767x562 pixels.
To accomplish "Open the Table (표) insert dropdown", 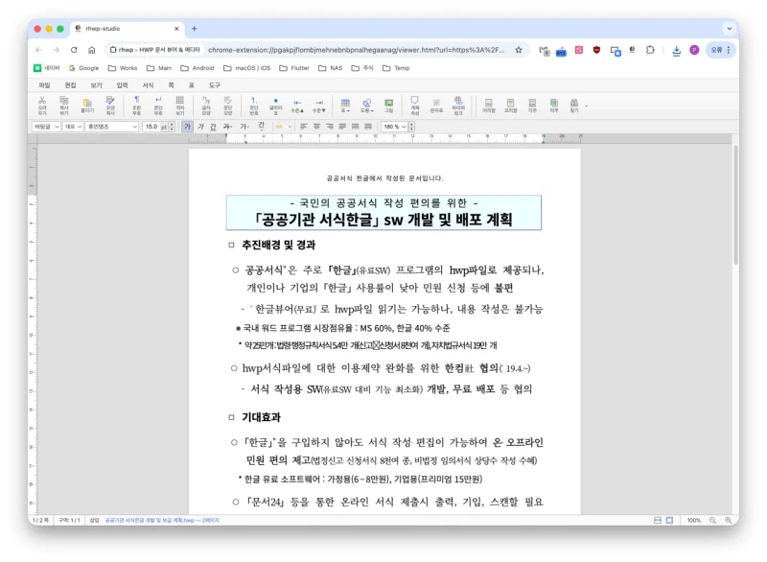I will tap(345, 105).
